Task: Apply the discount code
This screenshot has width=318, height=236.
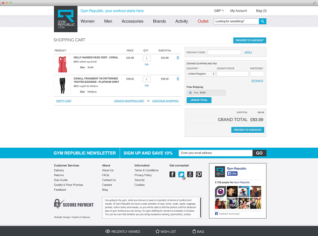Action: click(248, 52)
